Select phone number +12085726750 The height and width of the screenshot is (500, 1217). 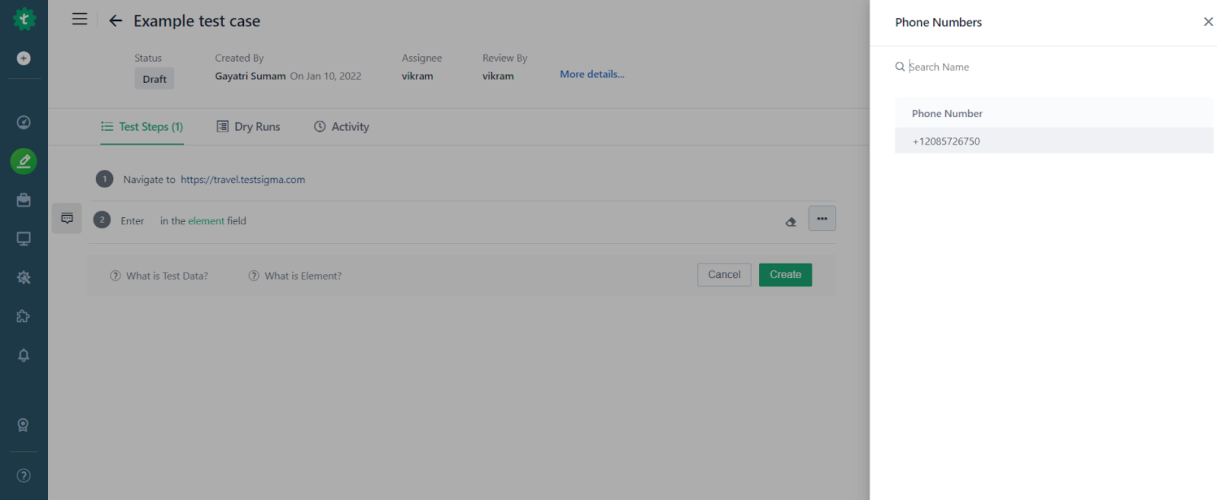coord(1054,141)
